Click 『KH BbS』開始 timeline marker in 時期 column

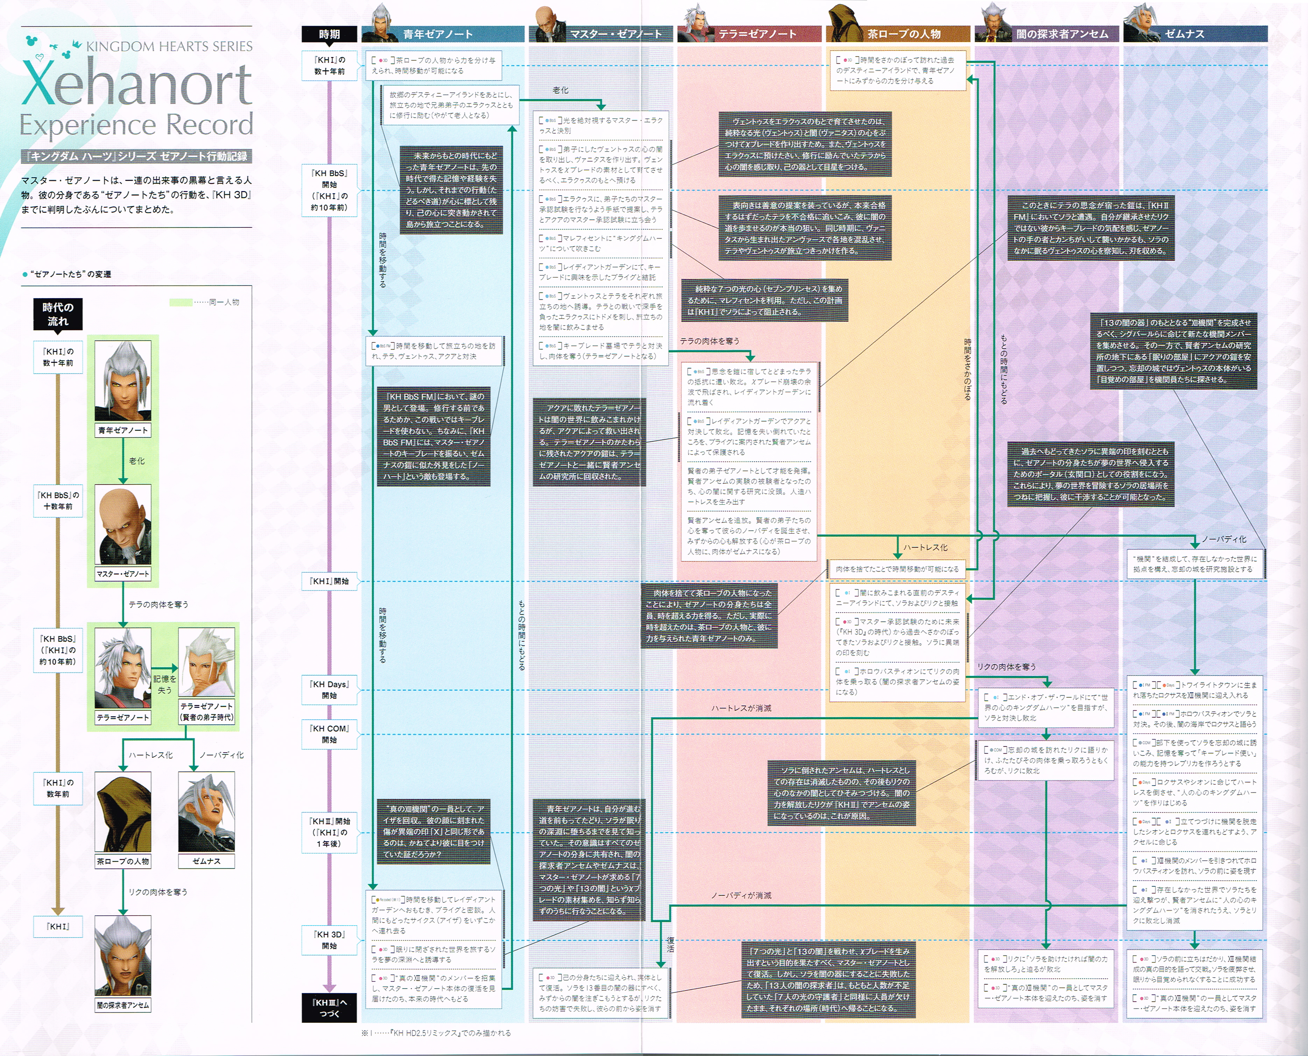click(329, 190)
